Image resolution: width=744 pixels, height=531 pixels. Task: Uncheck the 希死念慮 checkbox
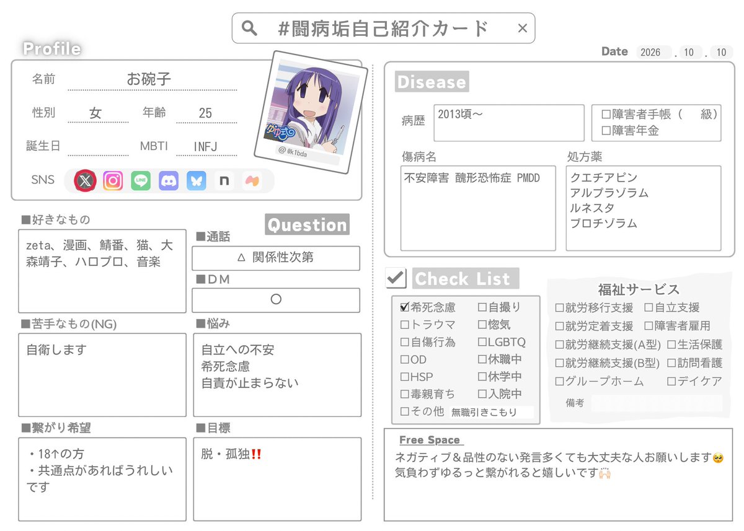coord(405,307)
